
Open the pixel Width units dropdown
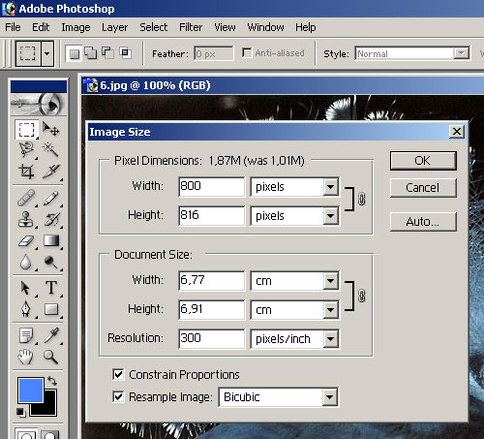click(294, 187)
